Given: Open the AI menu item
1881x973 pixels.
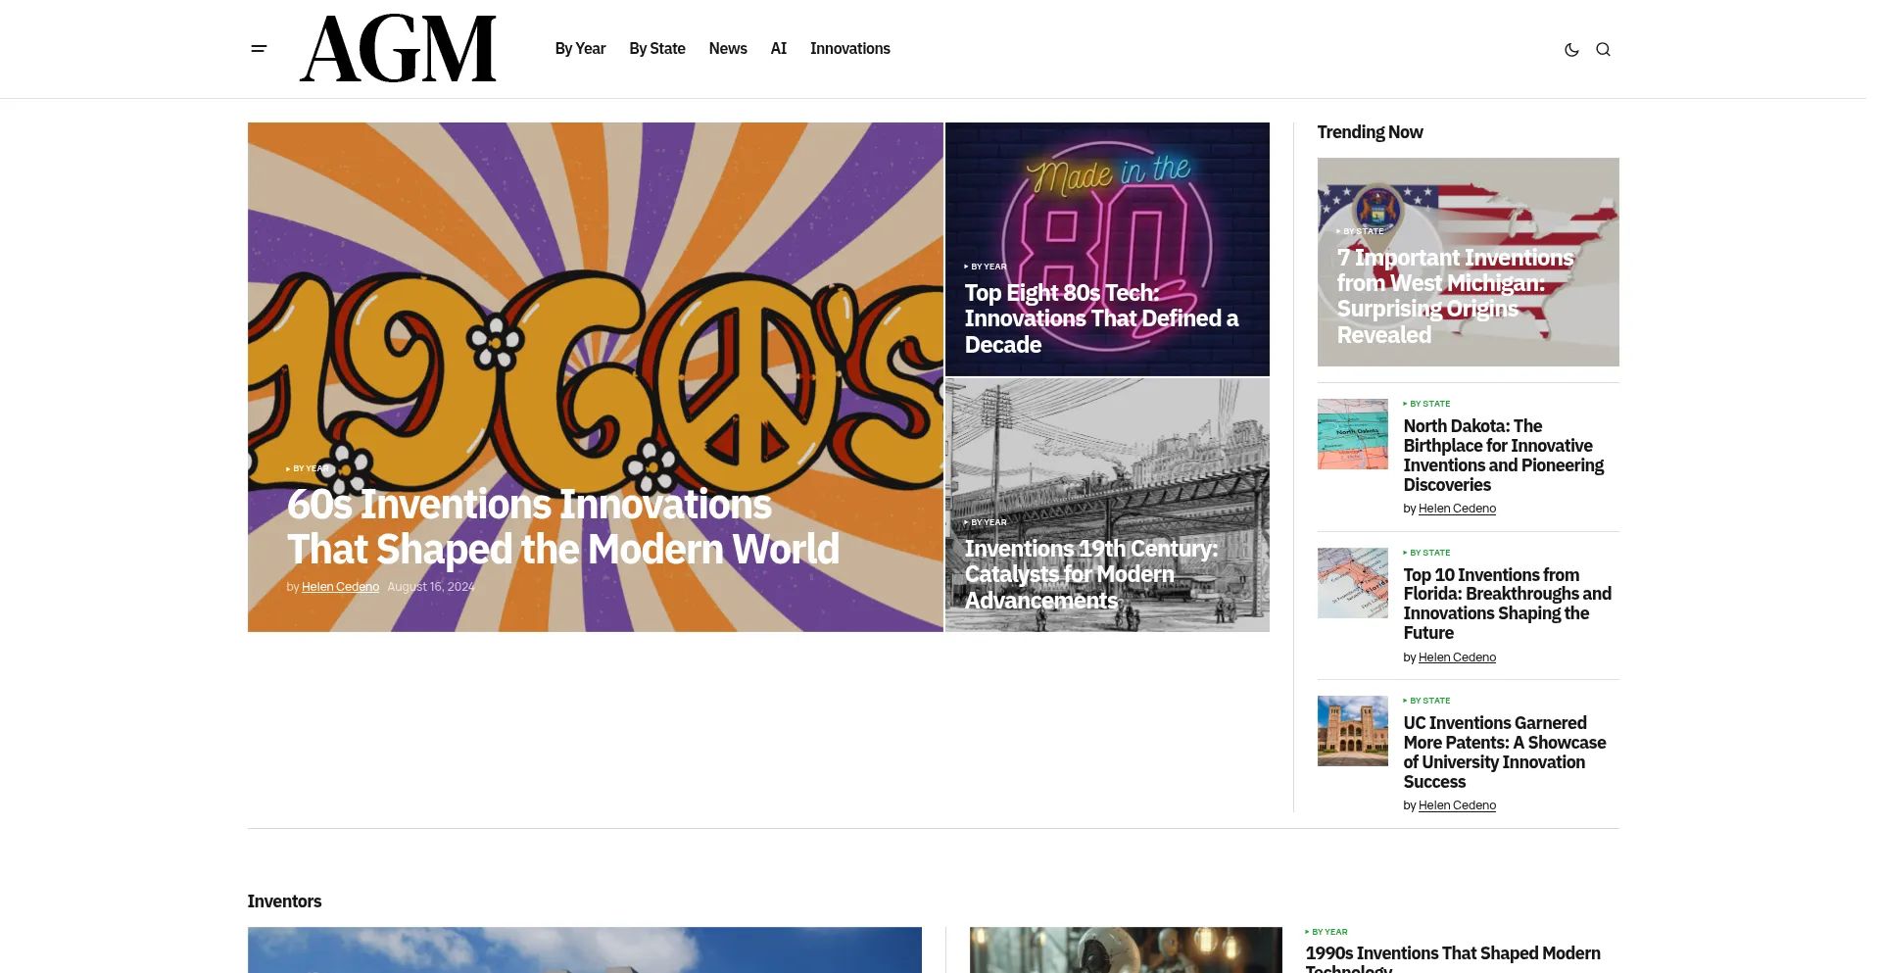Looking at the screenshot, I should click(779, 49).
